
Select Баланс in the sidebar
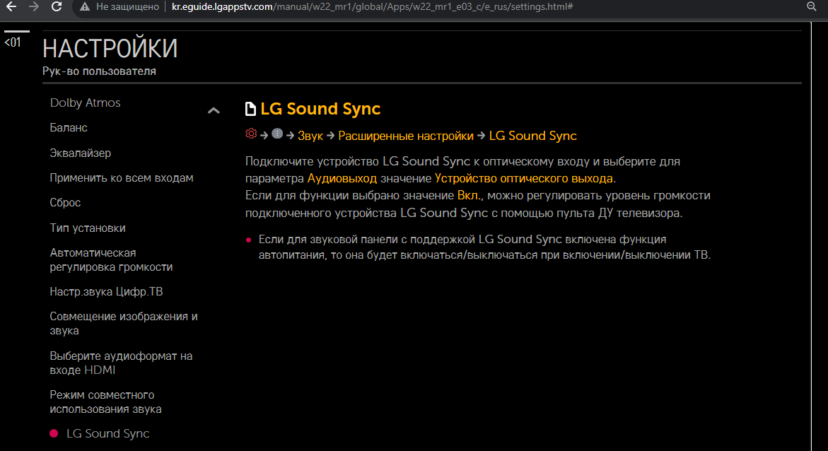coord(69,128)
